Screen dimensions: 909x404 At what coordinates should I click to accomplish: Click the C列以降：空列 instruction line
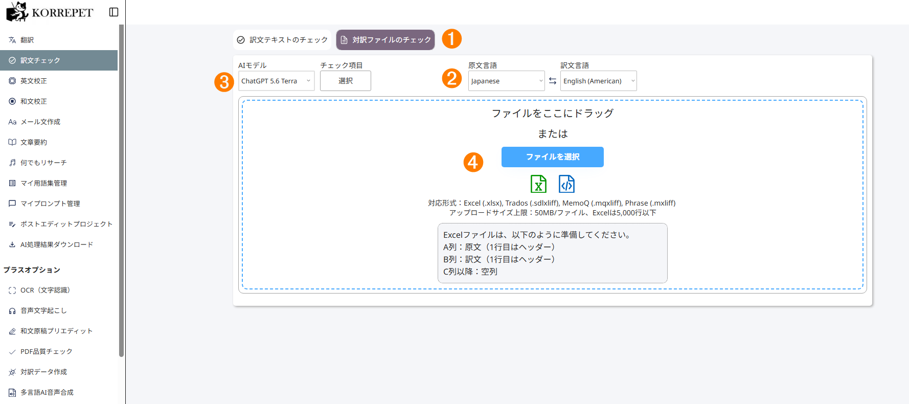pos(470,272)
